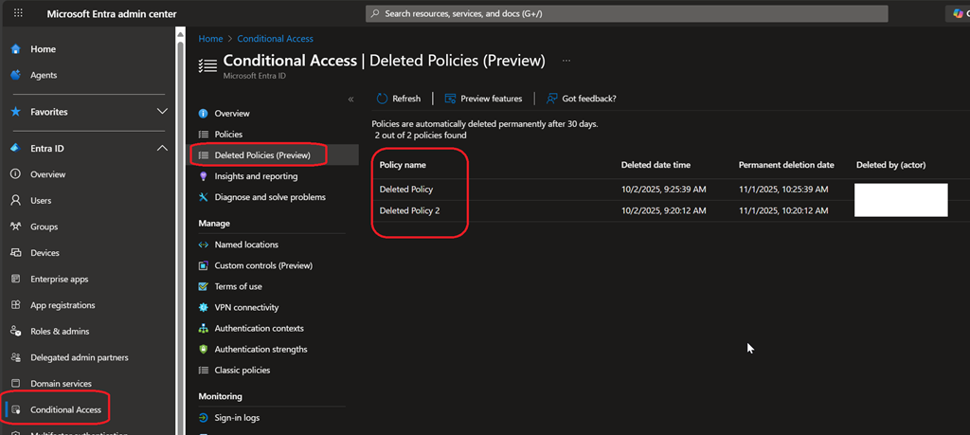Image resolution: width=970 pixels, height=435 pixels.
Task: Collapse the Entra ID section
Action: [x=162, y=149]
